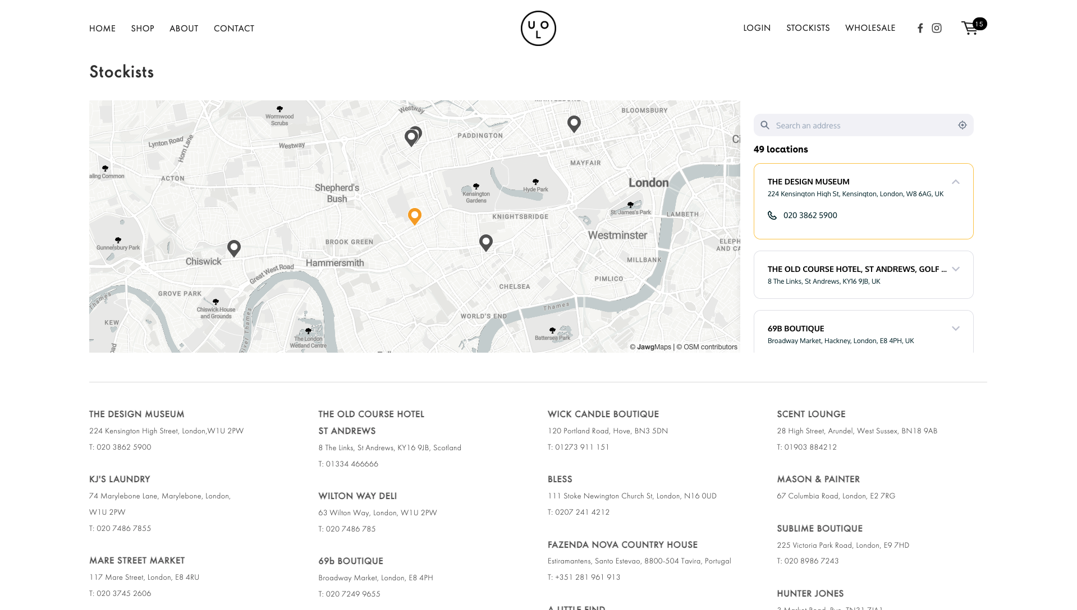
Task: Click phone number T: 01903 884212
Action: coord(807,447)
